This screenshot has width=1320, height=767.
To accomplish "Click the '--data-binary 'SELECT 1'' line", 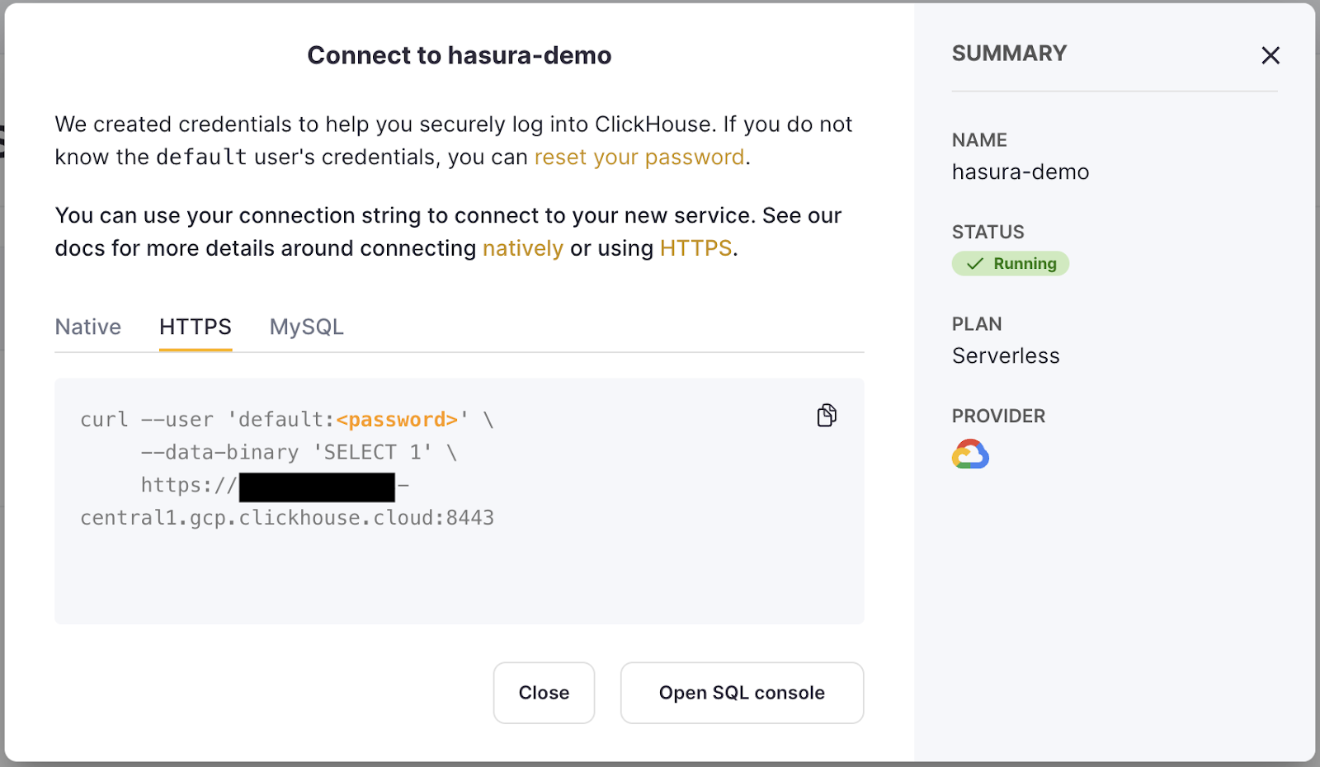I will point(299,452).
